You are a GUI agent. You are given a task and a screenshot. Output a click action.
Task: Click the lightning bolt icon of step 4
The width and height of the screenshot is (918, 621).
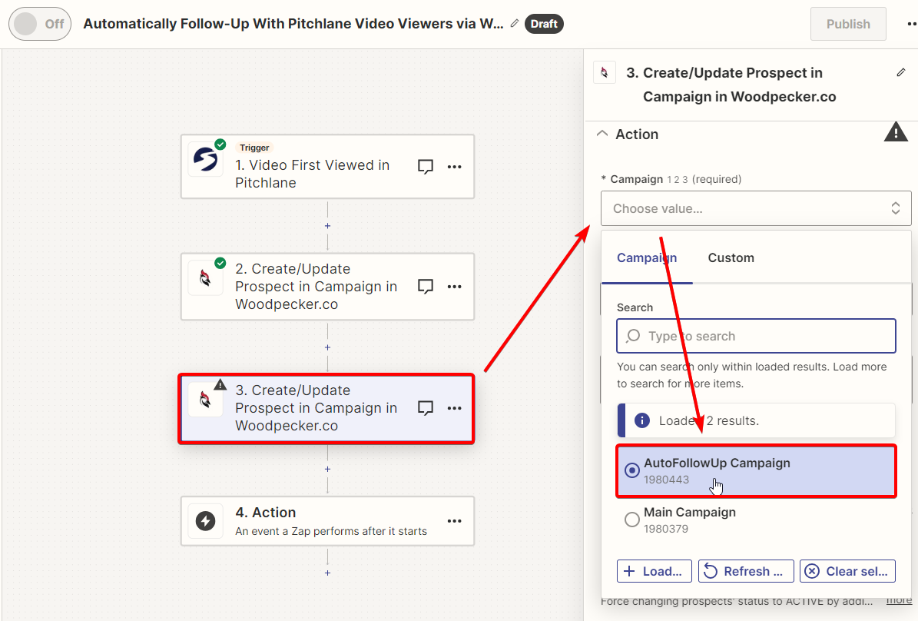206,521
